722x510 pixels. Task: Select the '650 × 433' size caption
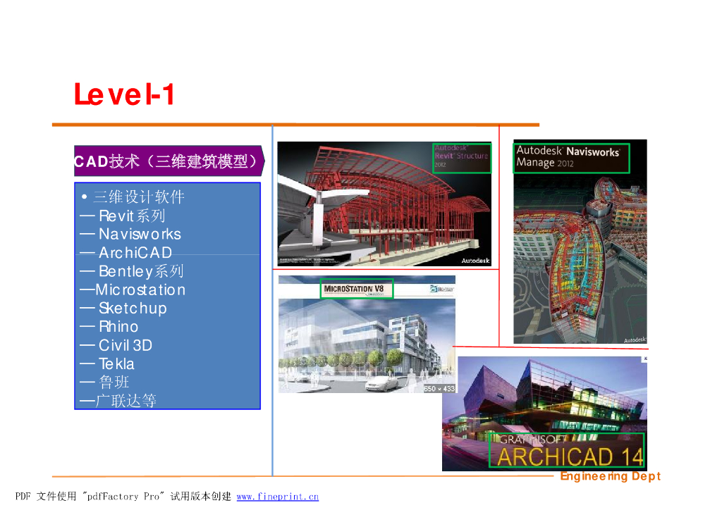(x=439, y=389)
